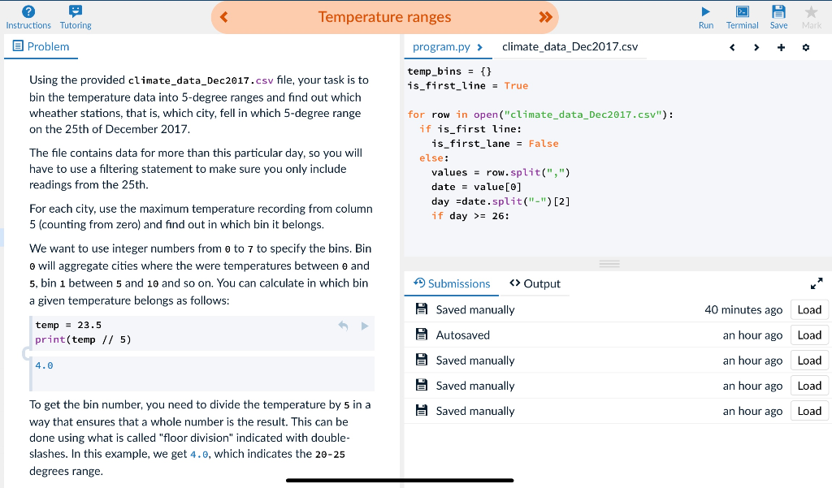Load the submission saved 40 minutes ago
832x488 pixels.
pos(808,309)
